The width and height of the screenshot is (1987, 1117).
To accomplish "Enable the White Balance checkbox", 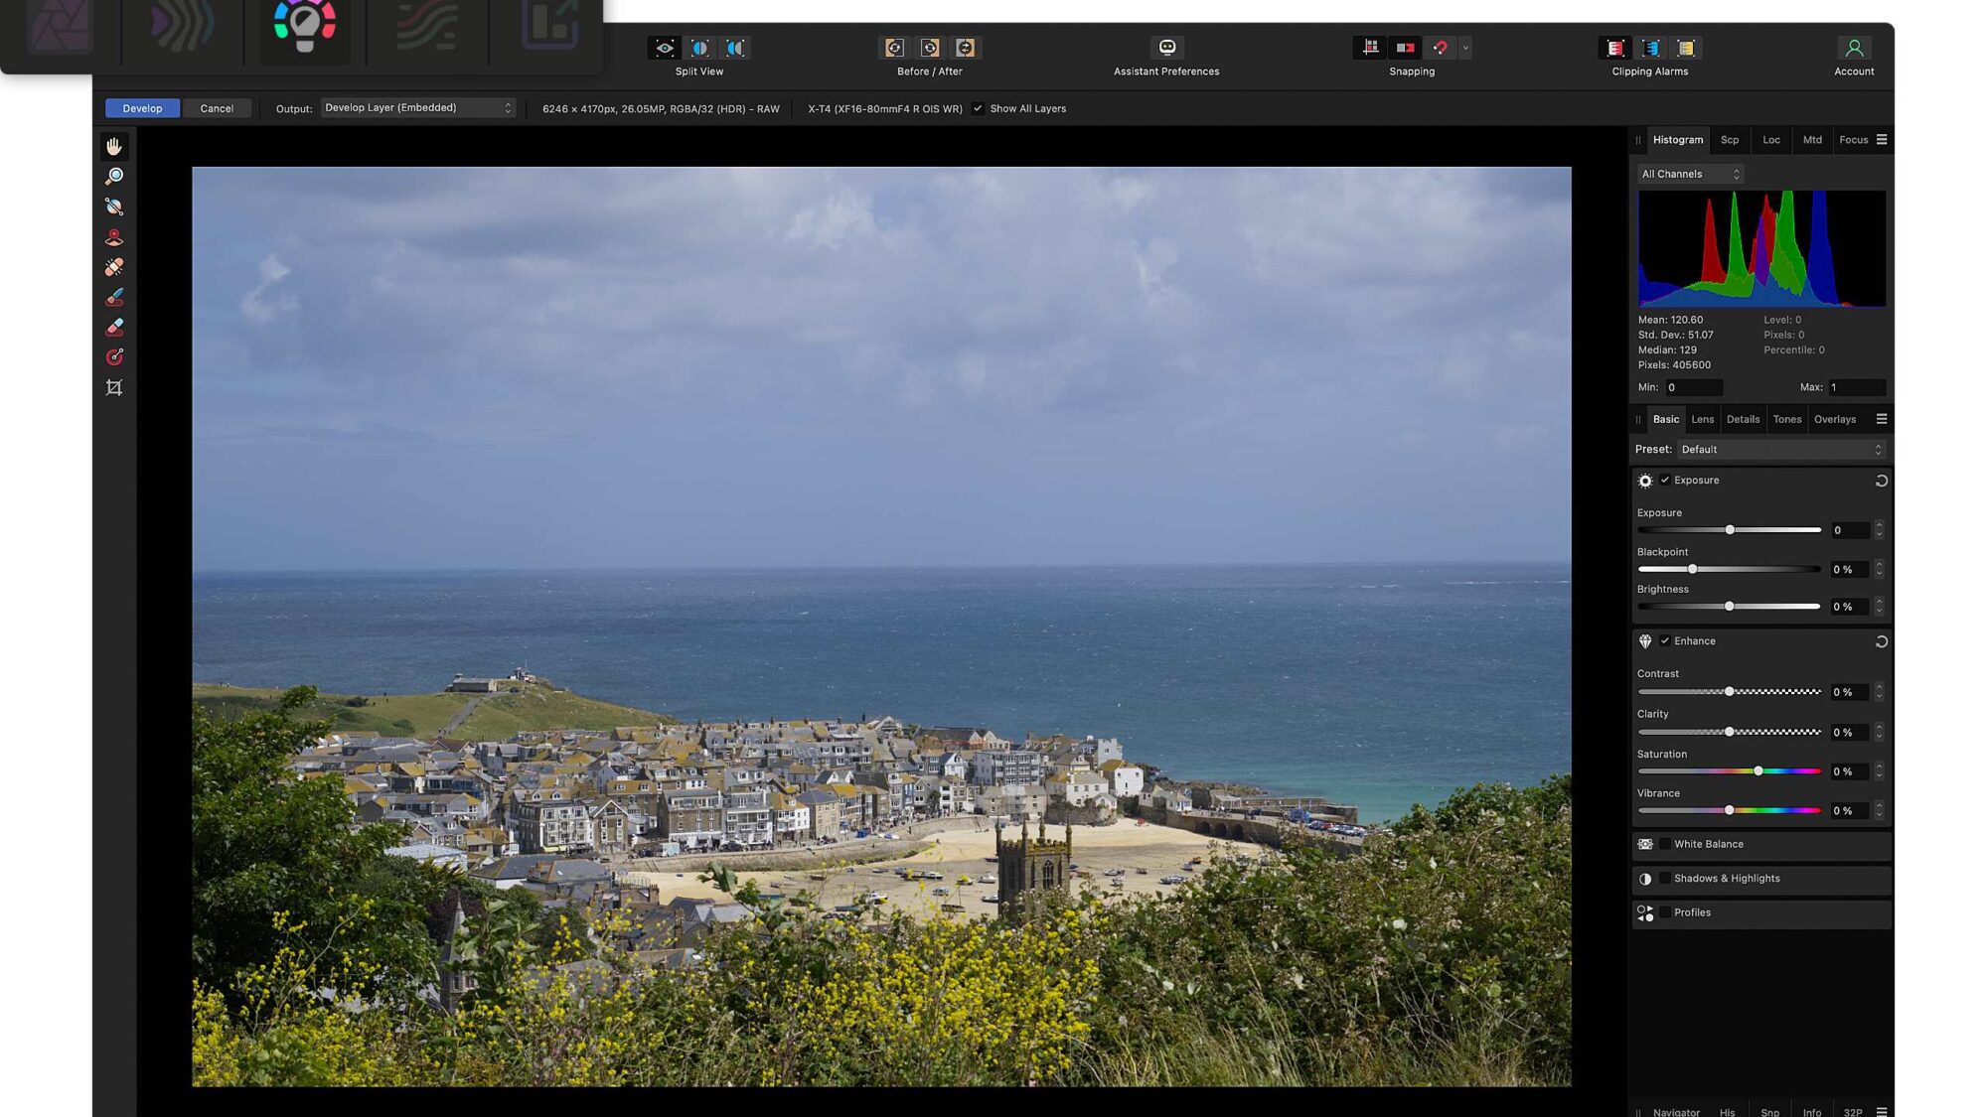I will pos(1665,844).
